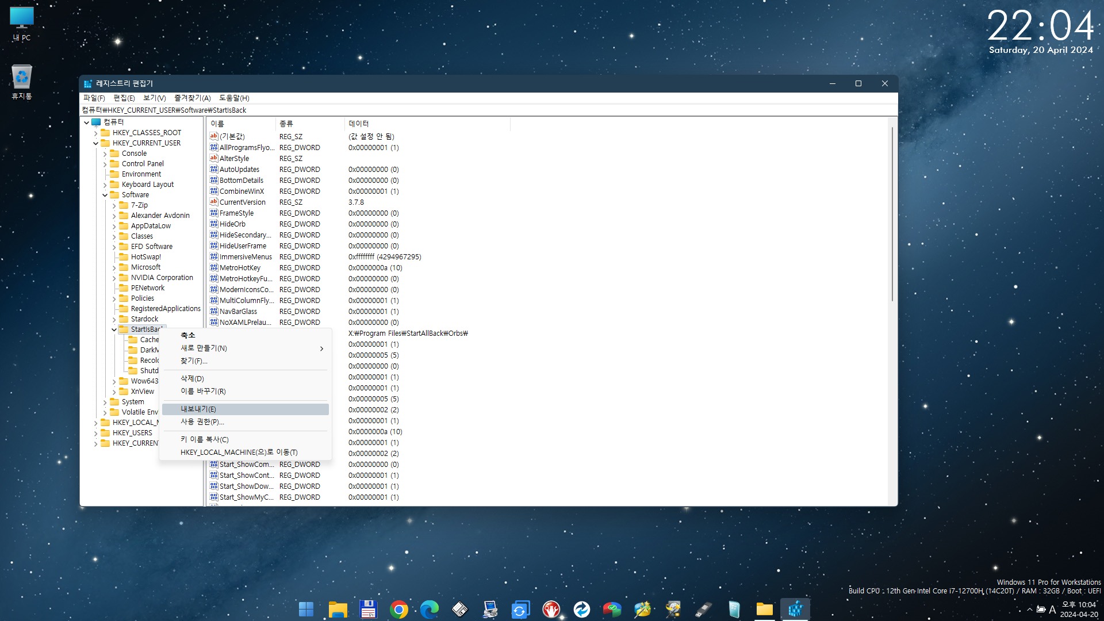Click the Environment folder icon
Screen dimensions: 1104x621
click(114, 174)
